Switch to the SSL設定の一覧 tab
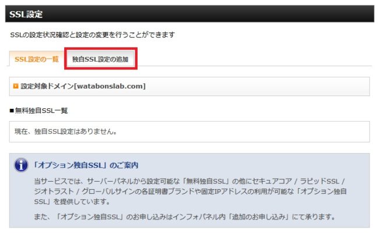 pyautogui.click(x=37, y=59)
